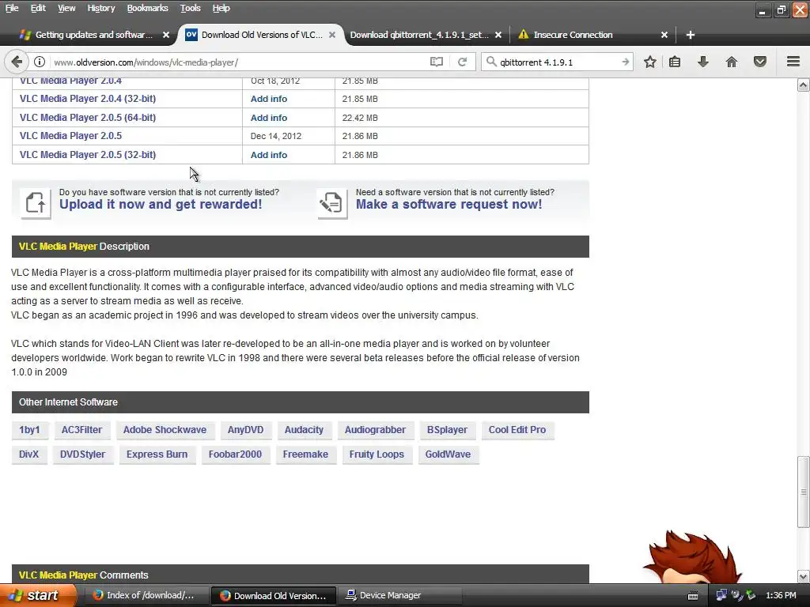The image size is (810, 607).
Task: Switch to Insecure Connection tab
Action: click(573, 35)
